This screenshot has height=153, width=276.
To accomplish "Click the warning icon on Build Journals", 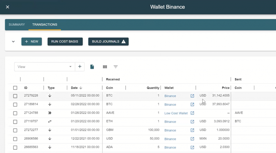I will 123,42.
